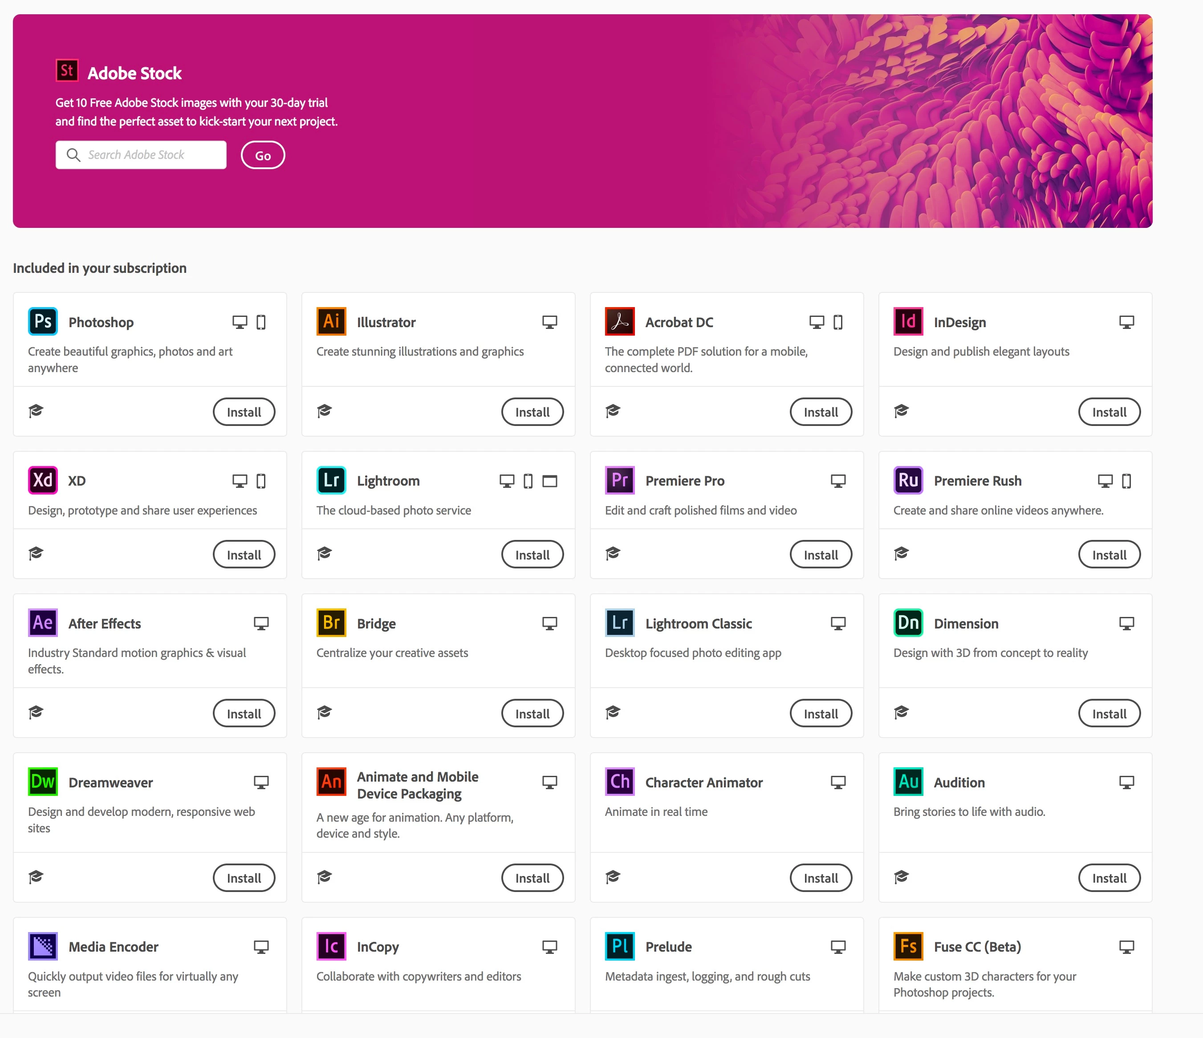This screenshot has height=1038, width=1203.
Task: Click the Illustrator Ai app icon
Action: [331, 321]
